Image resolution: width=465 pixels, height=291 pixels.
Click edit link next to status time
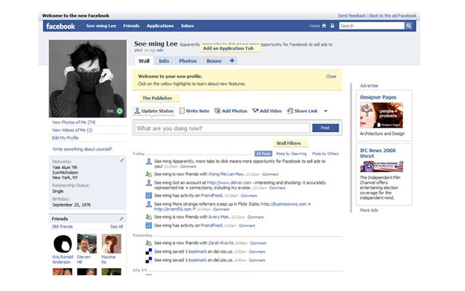pyautogui.click(x=160, y=51)
